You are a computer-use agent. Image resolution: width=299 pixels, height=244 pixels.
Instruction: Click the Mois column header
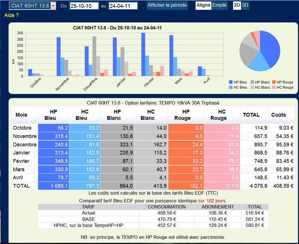(22, 115)
